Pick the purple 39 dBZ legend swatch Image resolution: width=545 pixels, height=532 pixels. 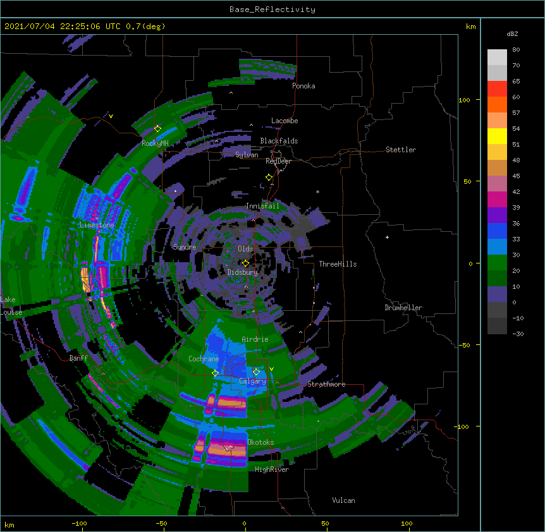coord(497,215)
